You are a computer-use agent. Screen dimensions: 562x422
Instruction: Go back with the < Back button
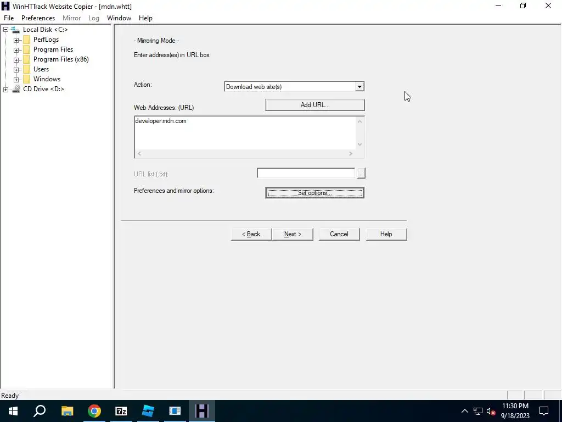[x=251, y=234]
